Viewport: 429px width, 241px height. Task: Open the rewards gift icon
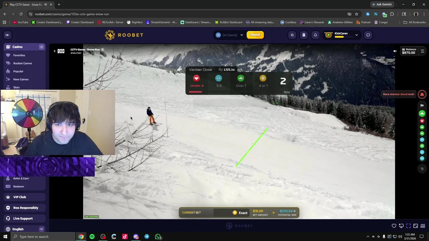[x=304, y=35]
